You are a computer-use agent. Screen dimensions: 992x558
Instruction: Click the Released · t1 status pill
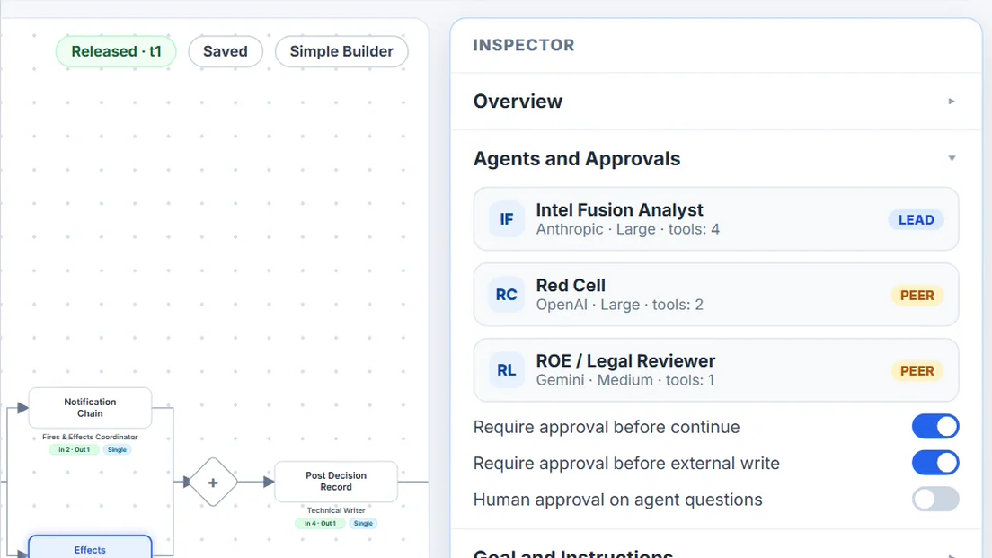(x=116, y=51)
